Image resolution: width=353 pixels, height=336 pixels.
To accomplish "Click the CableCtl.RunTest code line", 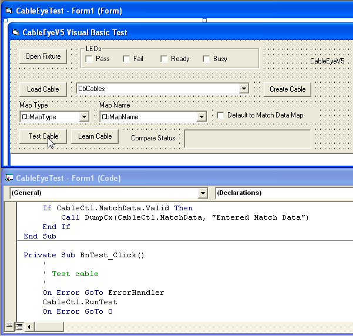I will pos(80,302).
